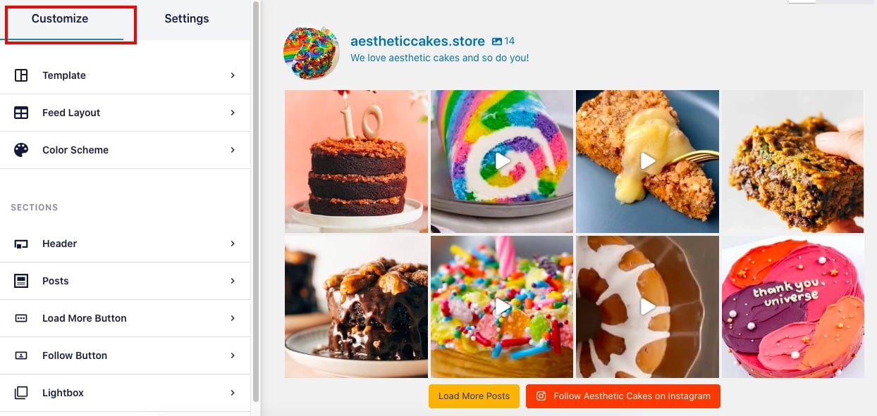Click the Header section icon
The image size is (877, 416).
[x=21, y=244]
